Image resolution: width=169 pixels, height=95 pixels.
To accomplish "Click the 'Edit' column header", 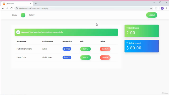I will click(82, 41).
